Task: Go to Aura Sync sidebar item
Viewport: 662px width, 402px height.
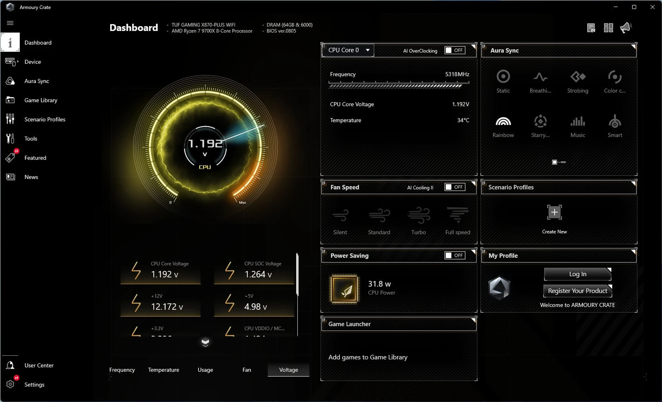Action: pos(37,81)
